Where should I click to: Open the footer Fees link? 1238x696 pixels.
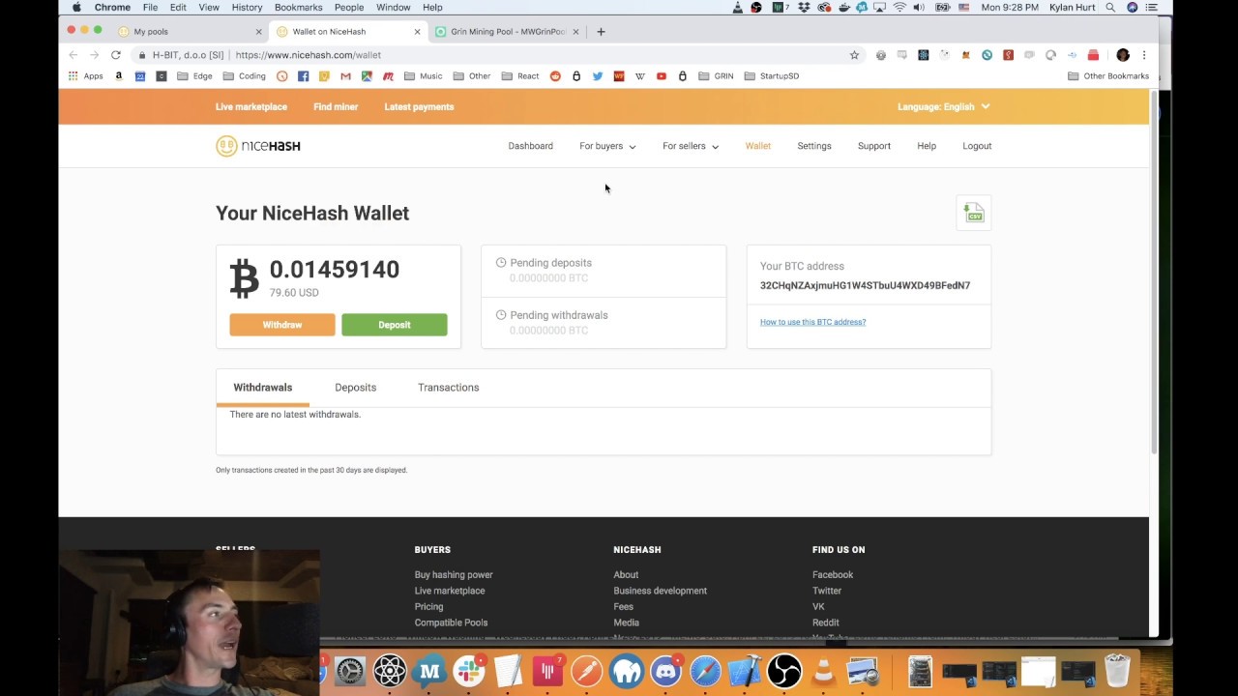click(623, 607)
